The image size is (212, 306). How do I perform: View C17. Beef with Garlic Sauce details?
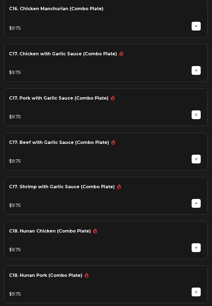(59, 143)
